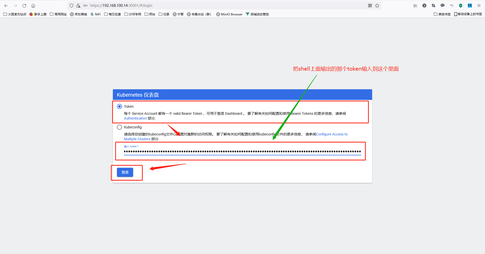485x254 pixels.
Task: Open the 新手上路 bookmark
Action: (x=38, y=14)
